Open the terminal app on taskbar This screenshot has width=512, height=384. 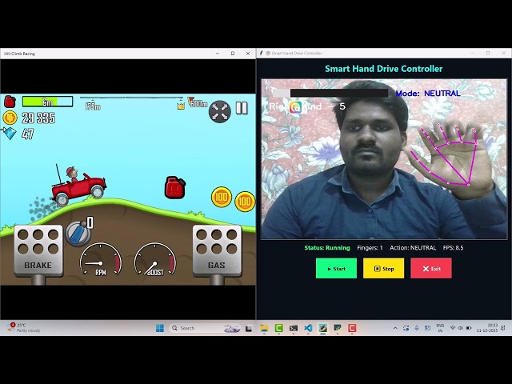point(294,328)
